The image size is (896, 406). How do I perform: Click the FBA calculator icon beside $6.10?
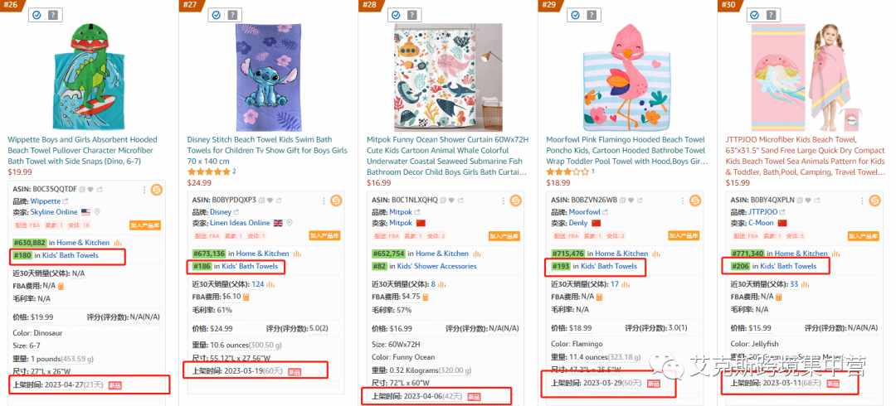[246, 297]
